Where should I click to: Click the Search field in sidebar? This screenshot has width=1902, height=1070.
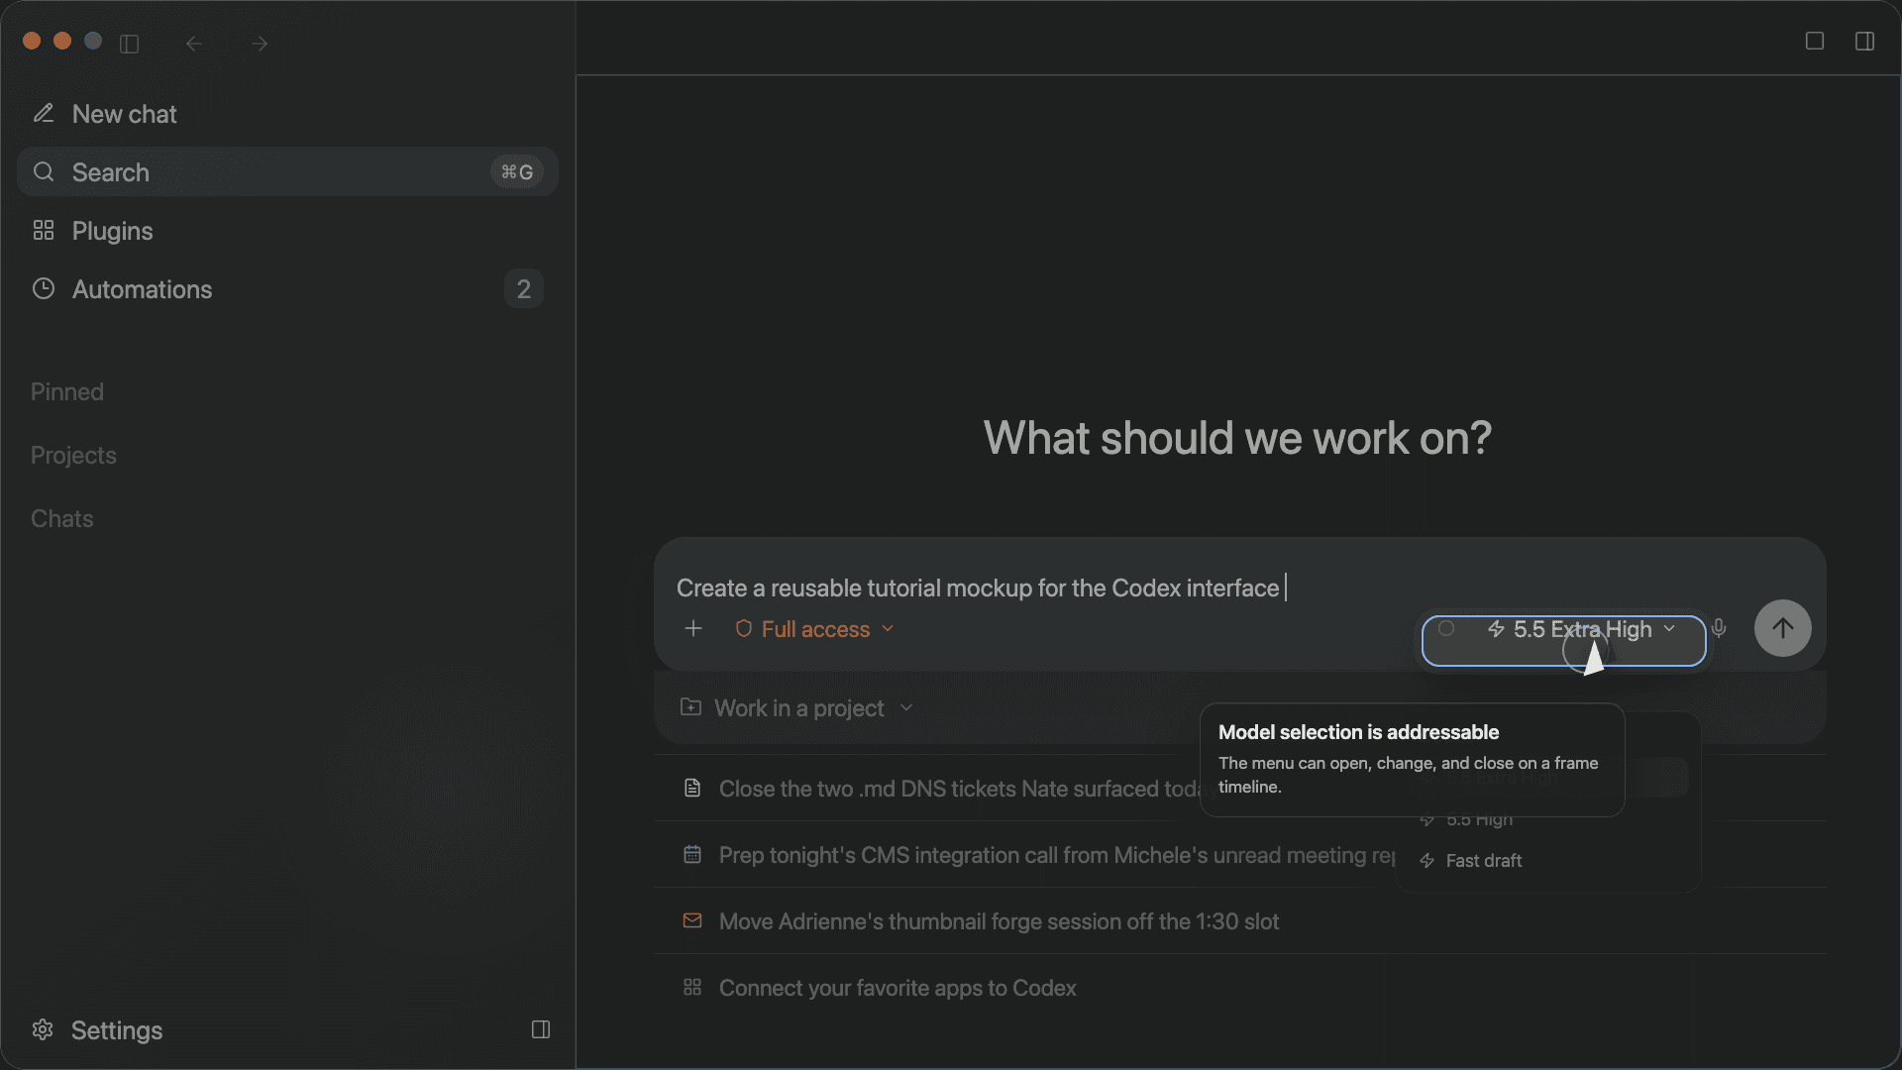[287, 172]
